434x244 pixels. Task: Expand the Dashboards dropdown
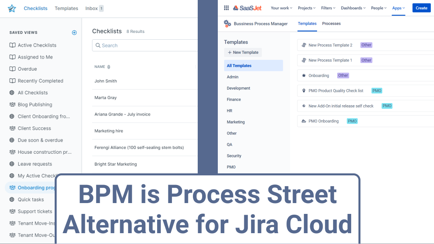tap(353, 8)
